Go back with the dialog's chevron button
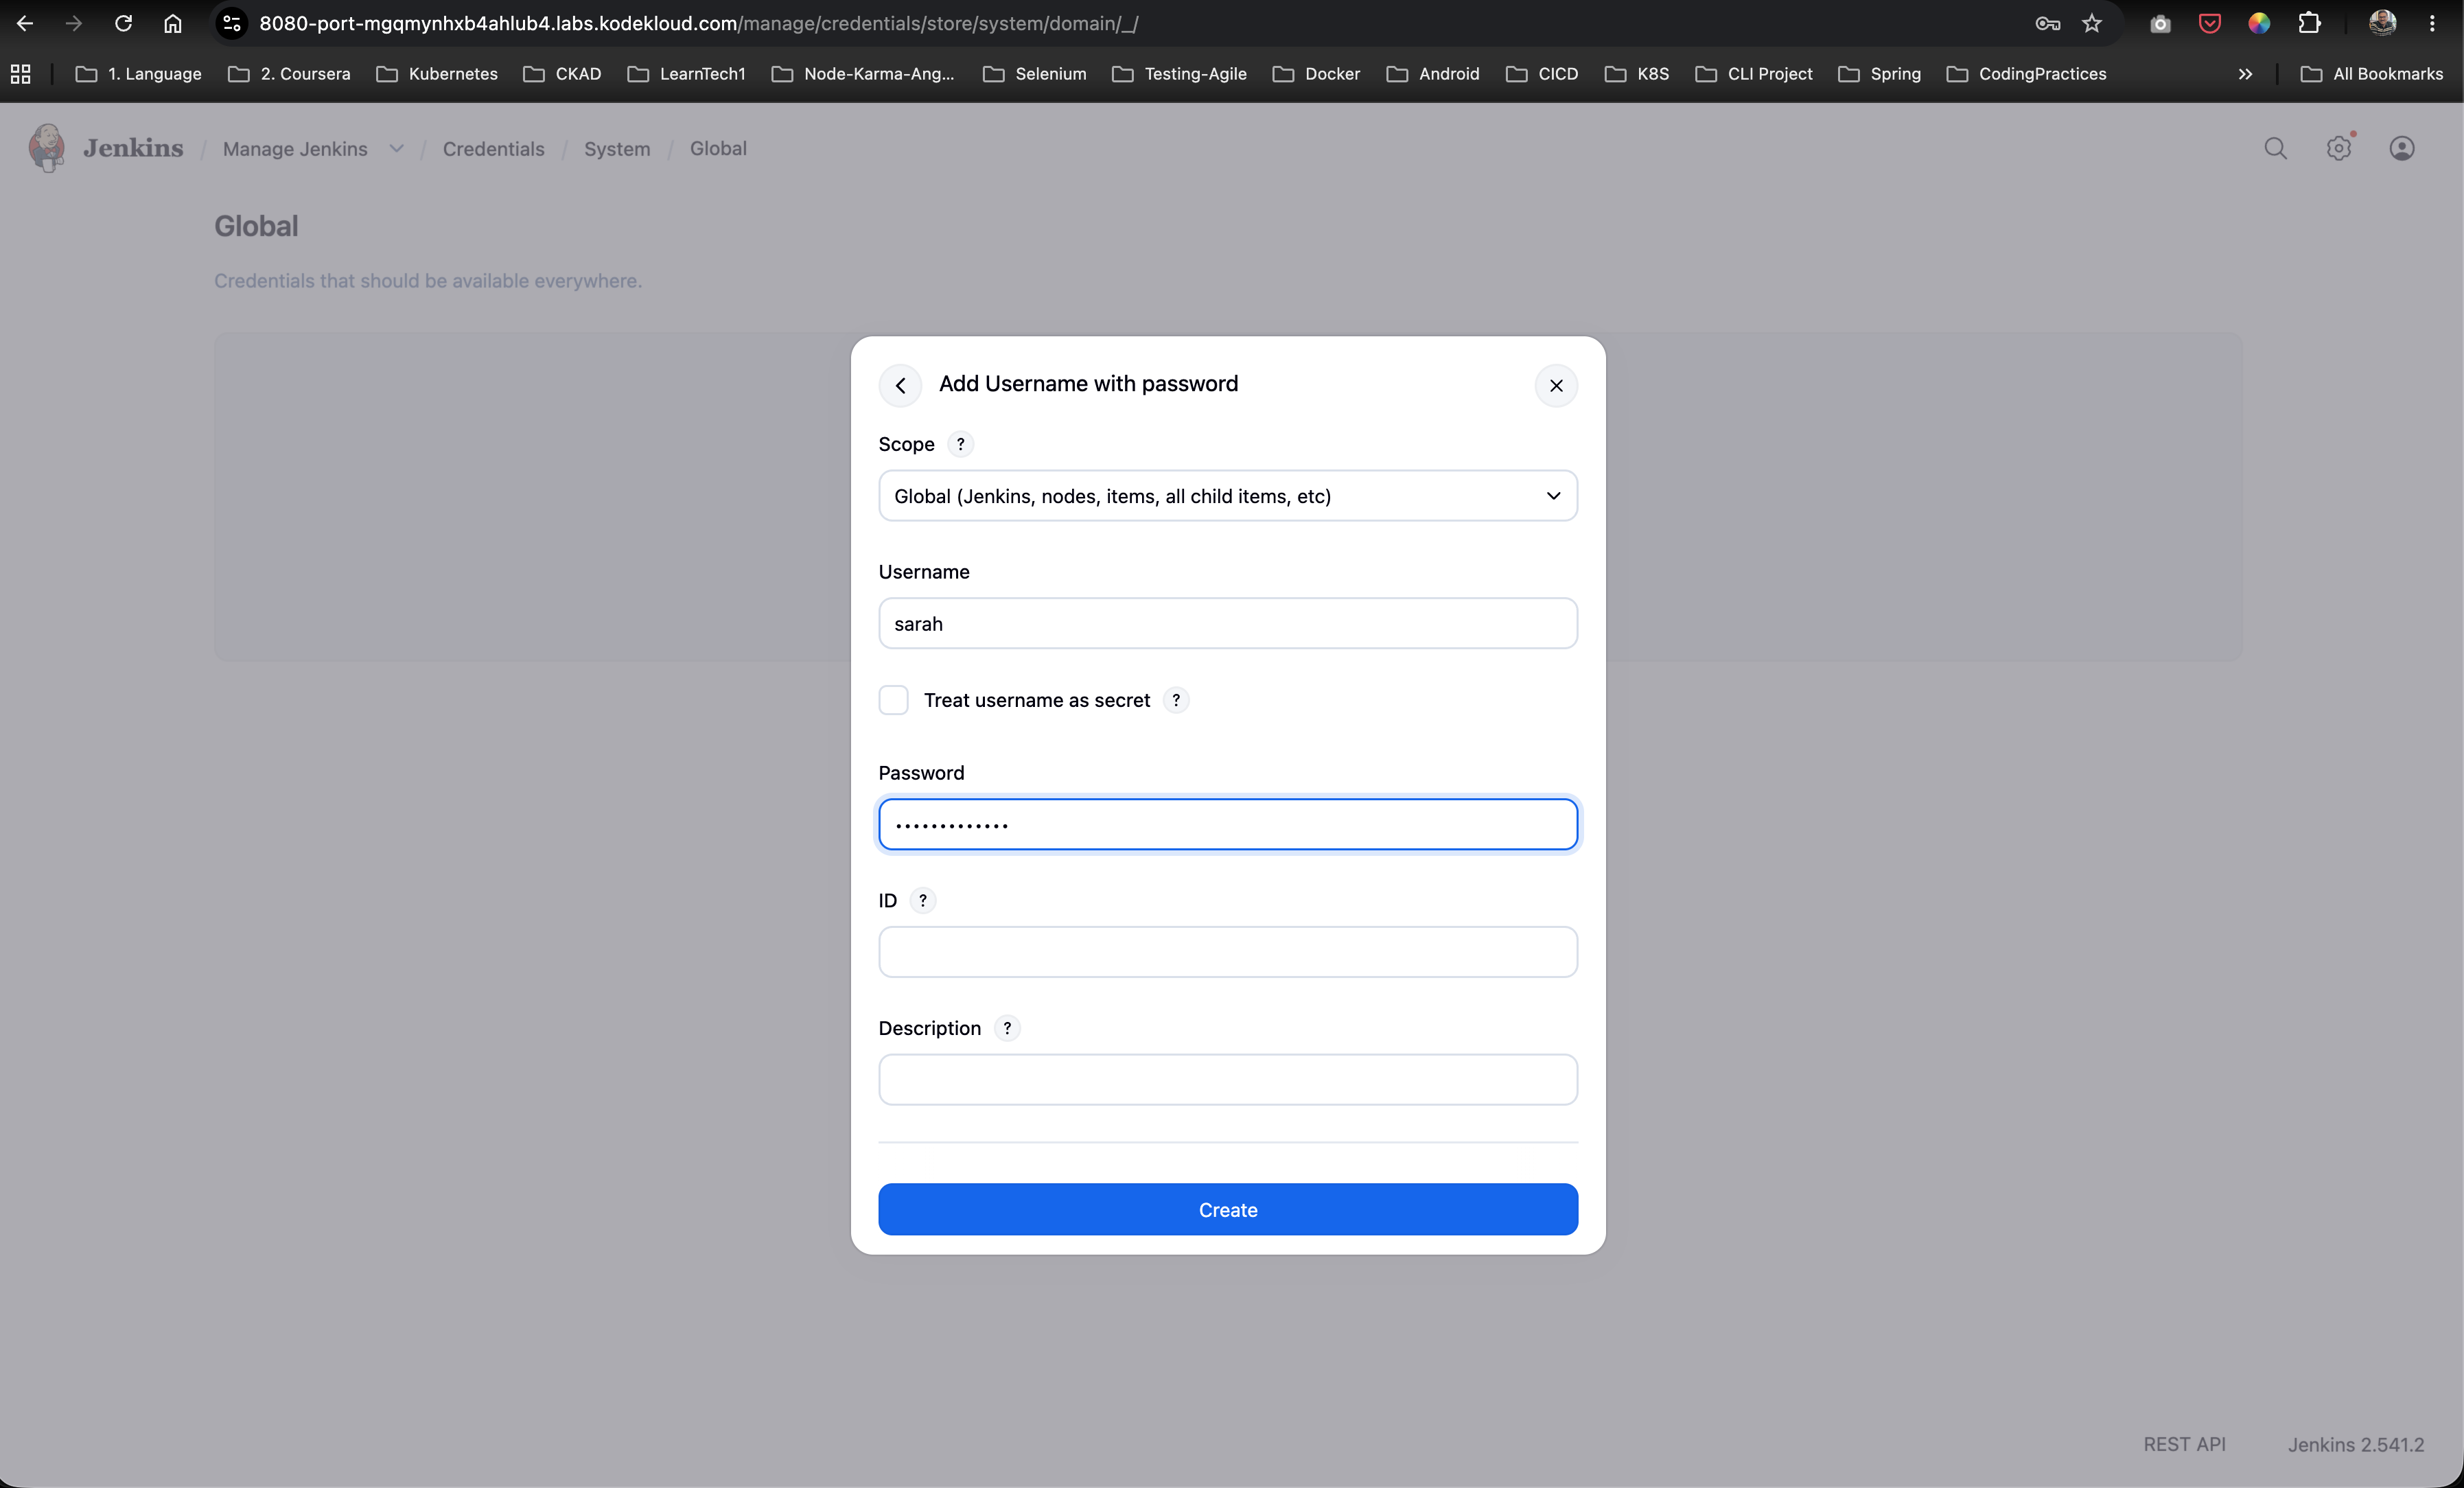This screenshot has height=1488, width=2464. coord(900,385)
